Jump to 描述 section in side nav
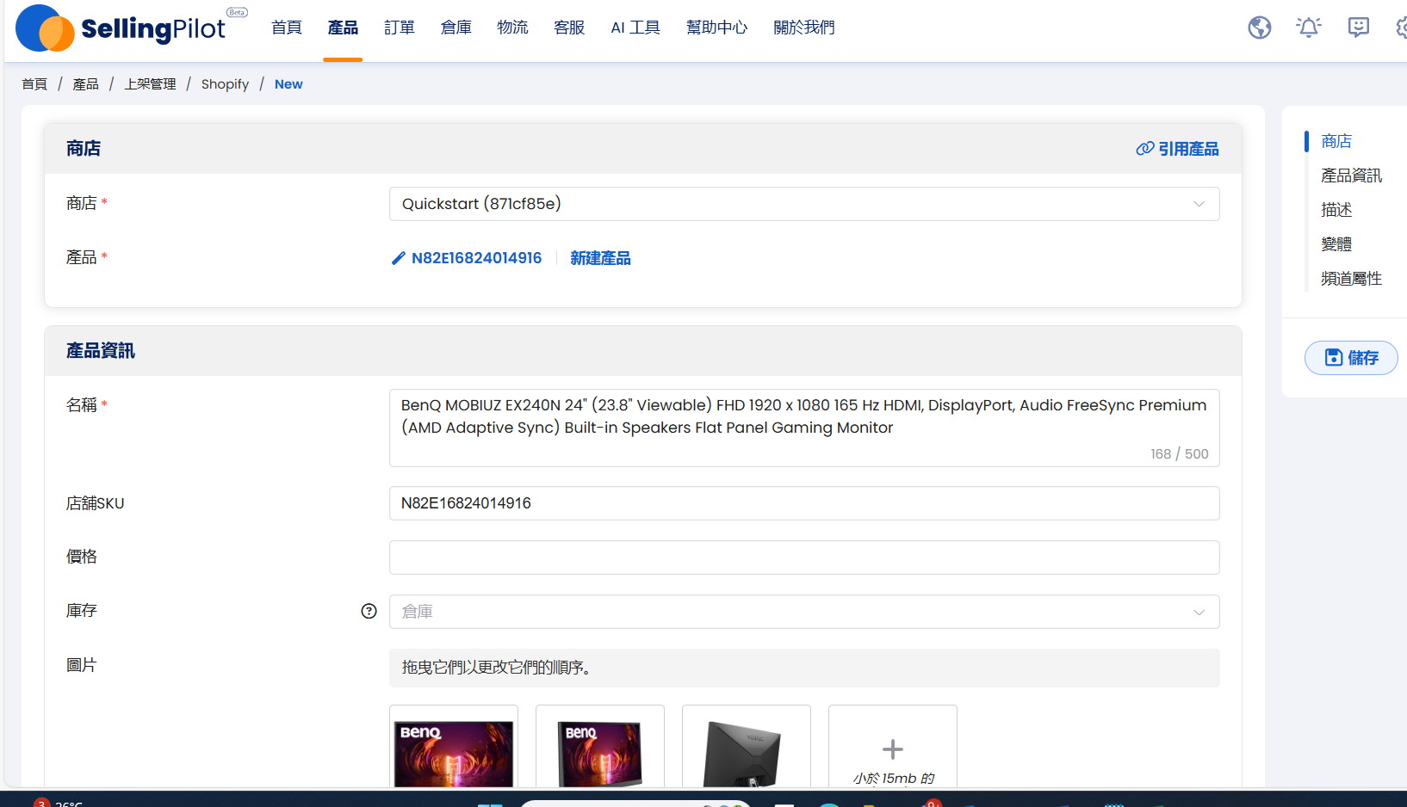 point(1336,210)
